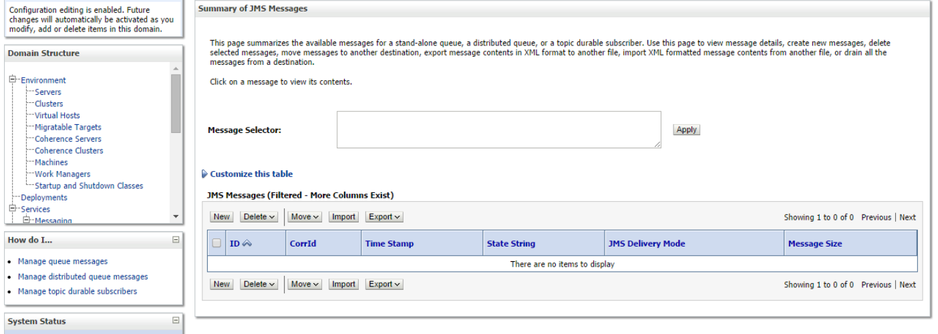Expand the Customize this table triangle
Screen dimensions: 938x334
pyautogui.click(x=204, y=174)
